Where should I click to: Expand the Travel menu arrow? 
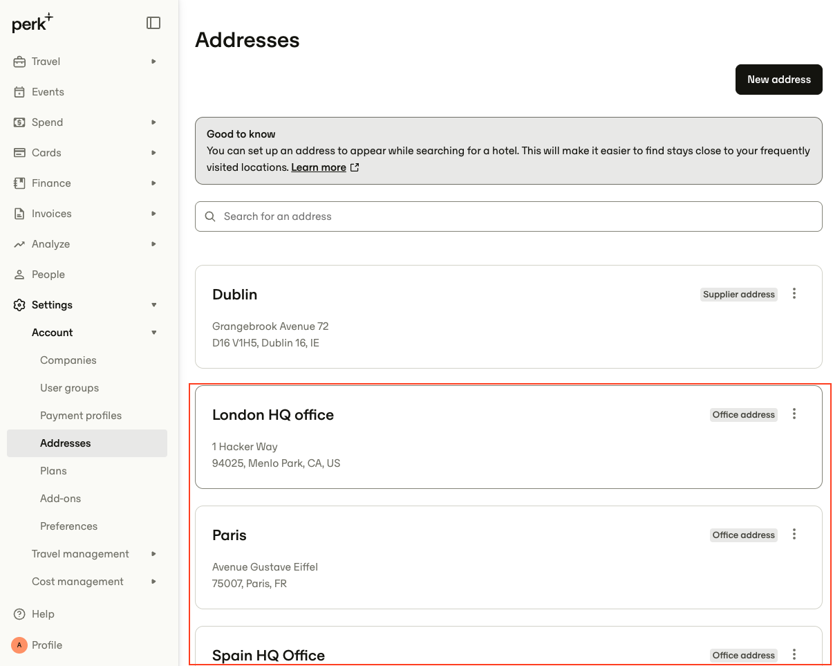154,62
